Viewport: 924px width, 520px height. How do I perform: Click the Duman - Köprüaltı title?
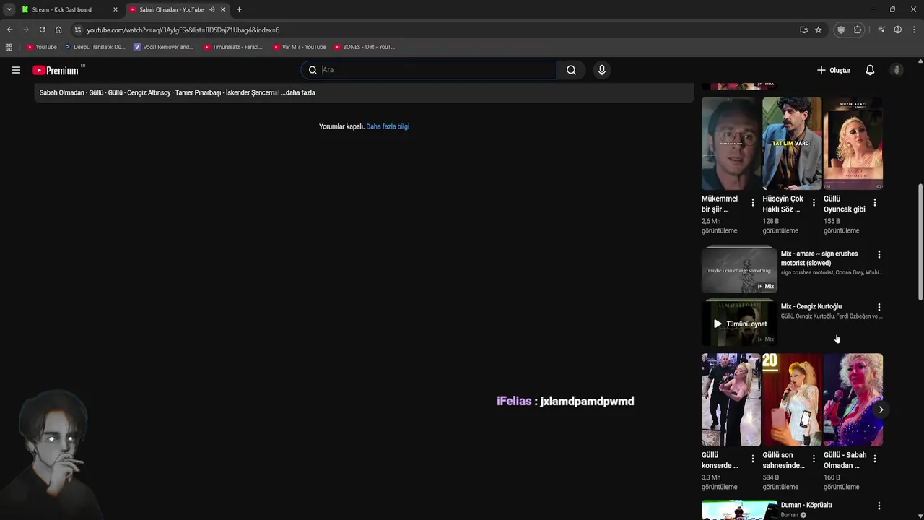(806, 505)
